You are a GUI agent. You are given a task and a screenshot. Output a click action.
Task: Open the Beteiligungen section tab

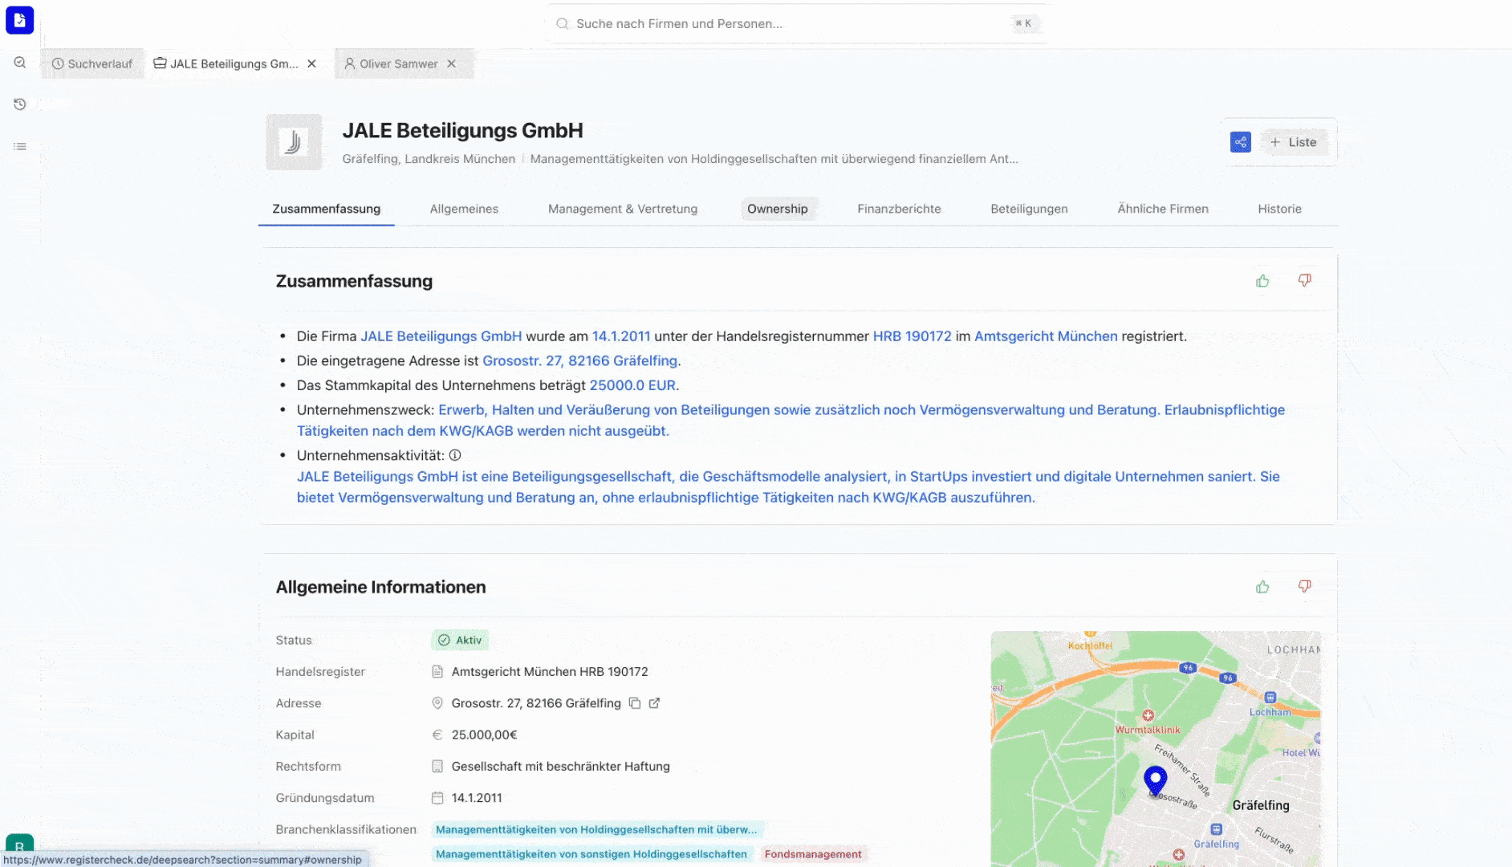tap(1029, 209)
